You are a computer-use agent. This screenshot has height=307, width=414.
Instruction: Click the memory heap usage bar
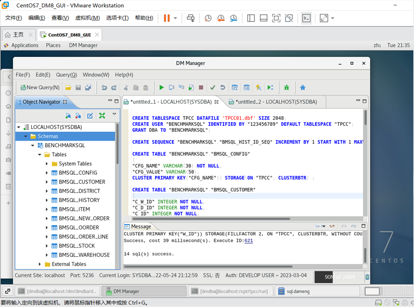[x=338, y=276]
